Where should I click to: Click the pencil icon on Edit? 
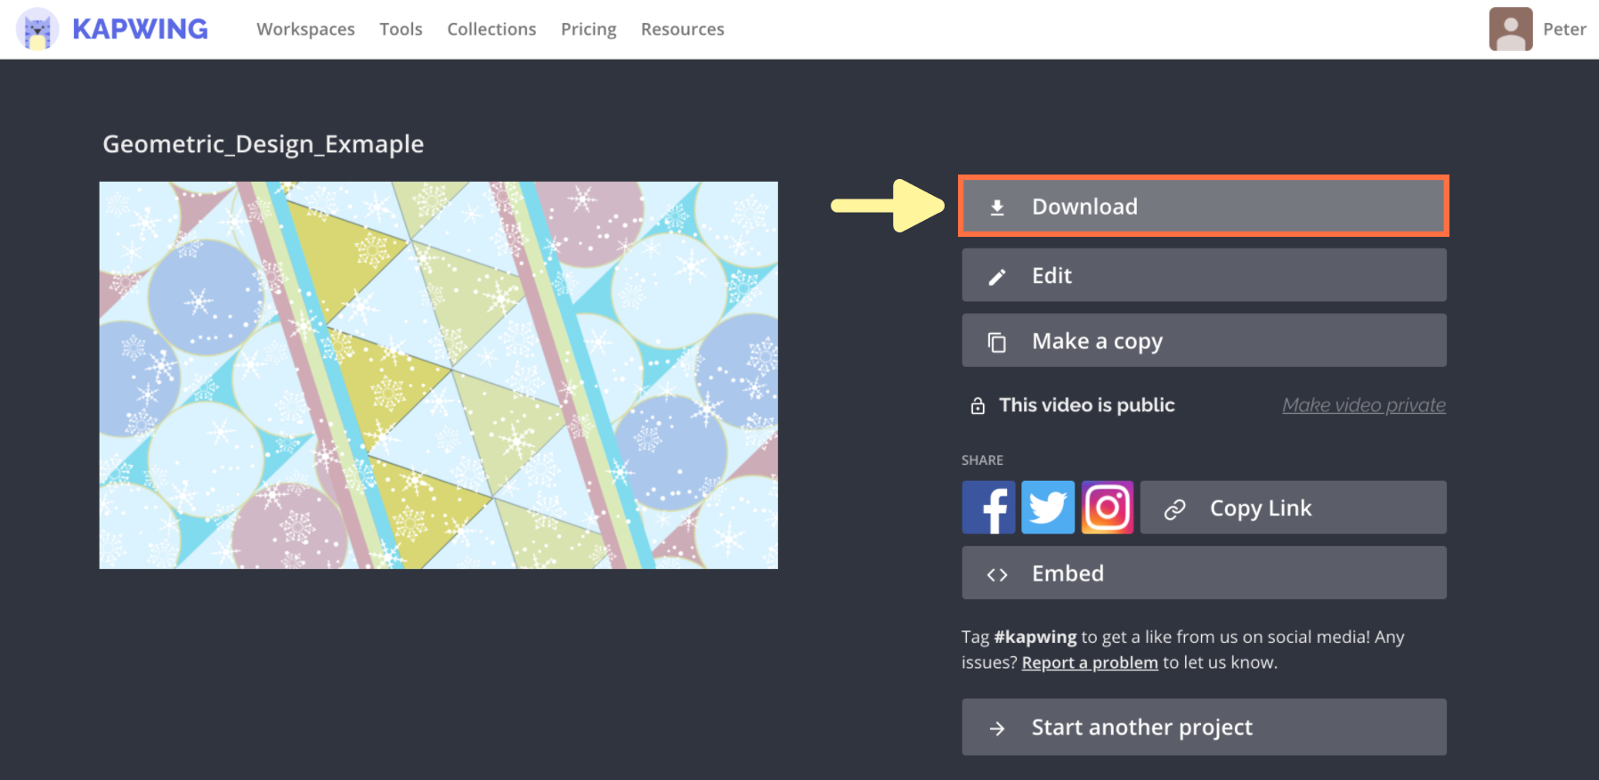(997, 277)
